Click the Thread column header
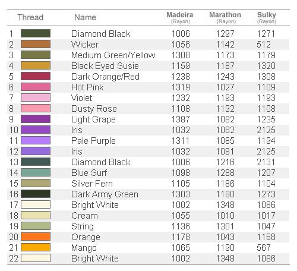 coord(30,17)
